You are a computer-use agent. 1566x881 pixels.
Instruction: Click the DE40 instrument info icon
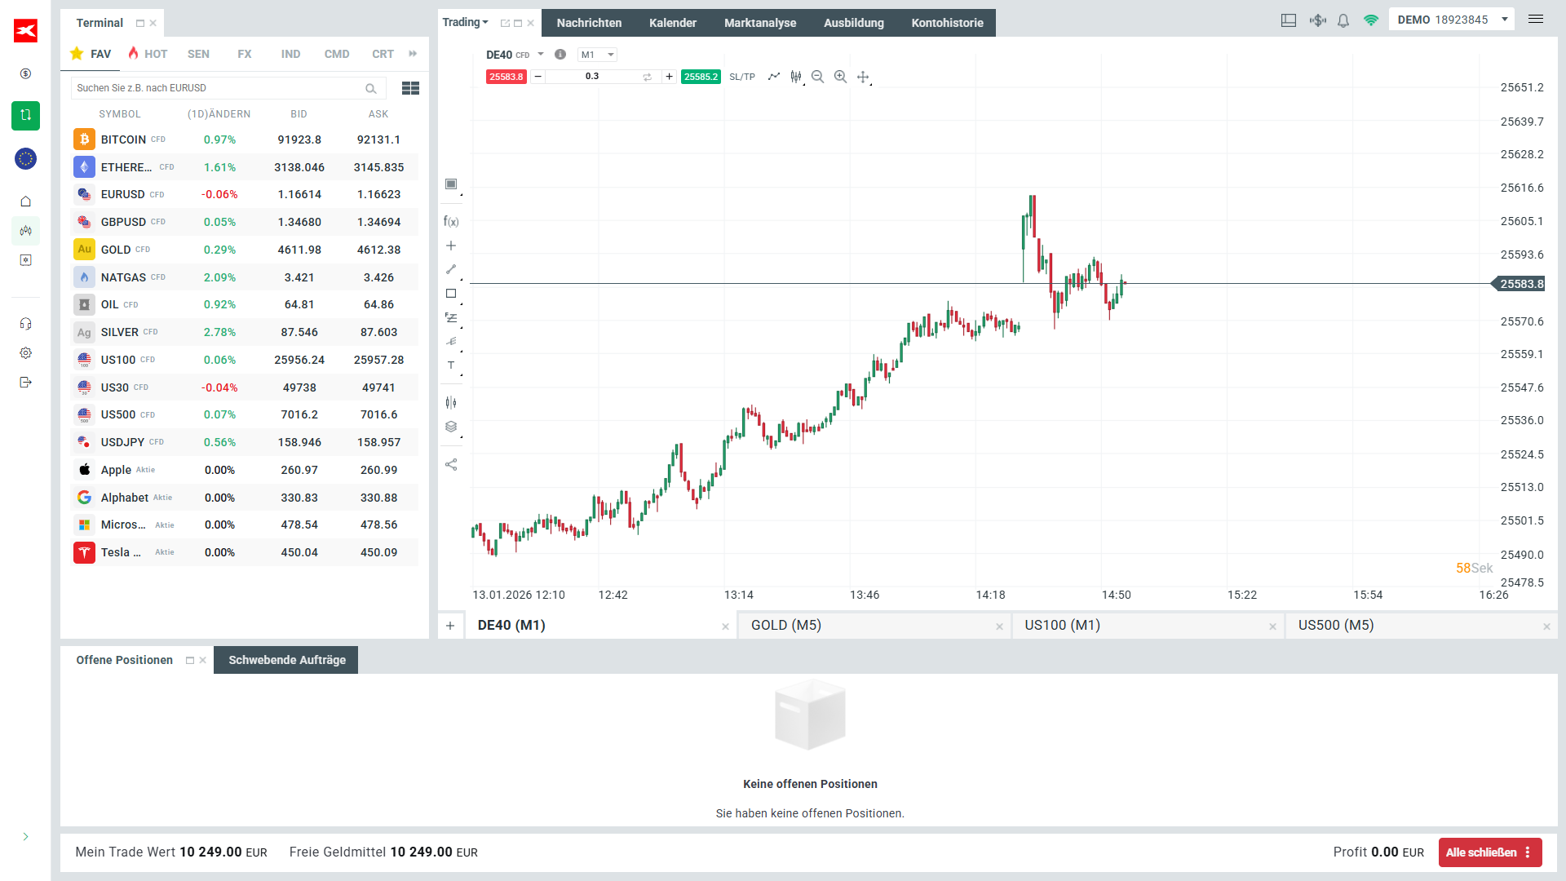[560, 55]
